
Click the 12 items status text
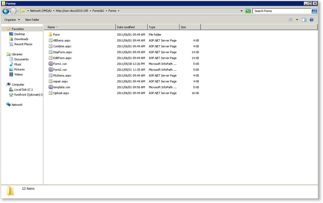pos(28,189)
